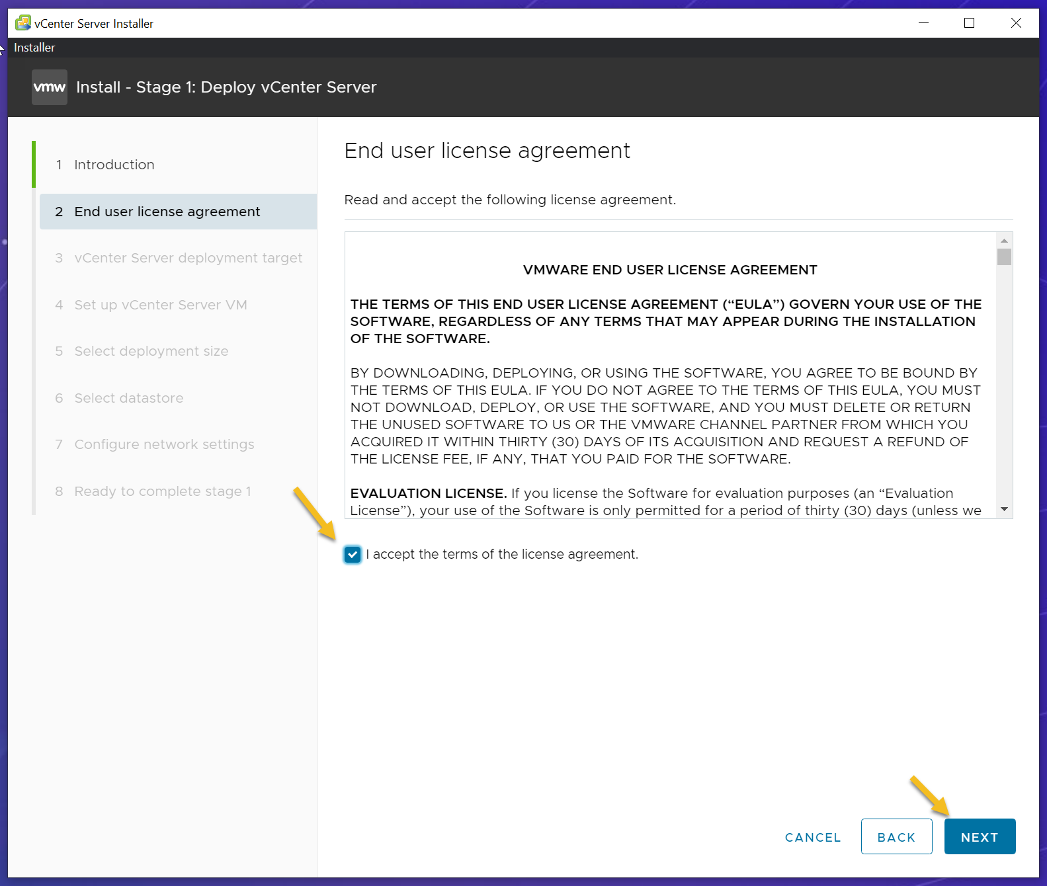Maximize the installer window
Screen dimensions: 1047x886
tap(970, 23)
